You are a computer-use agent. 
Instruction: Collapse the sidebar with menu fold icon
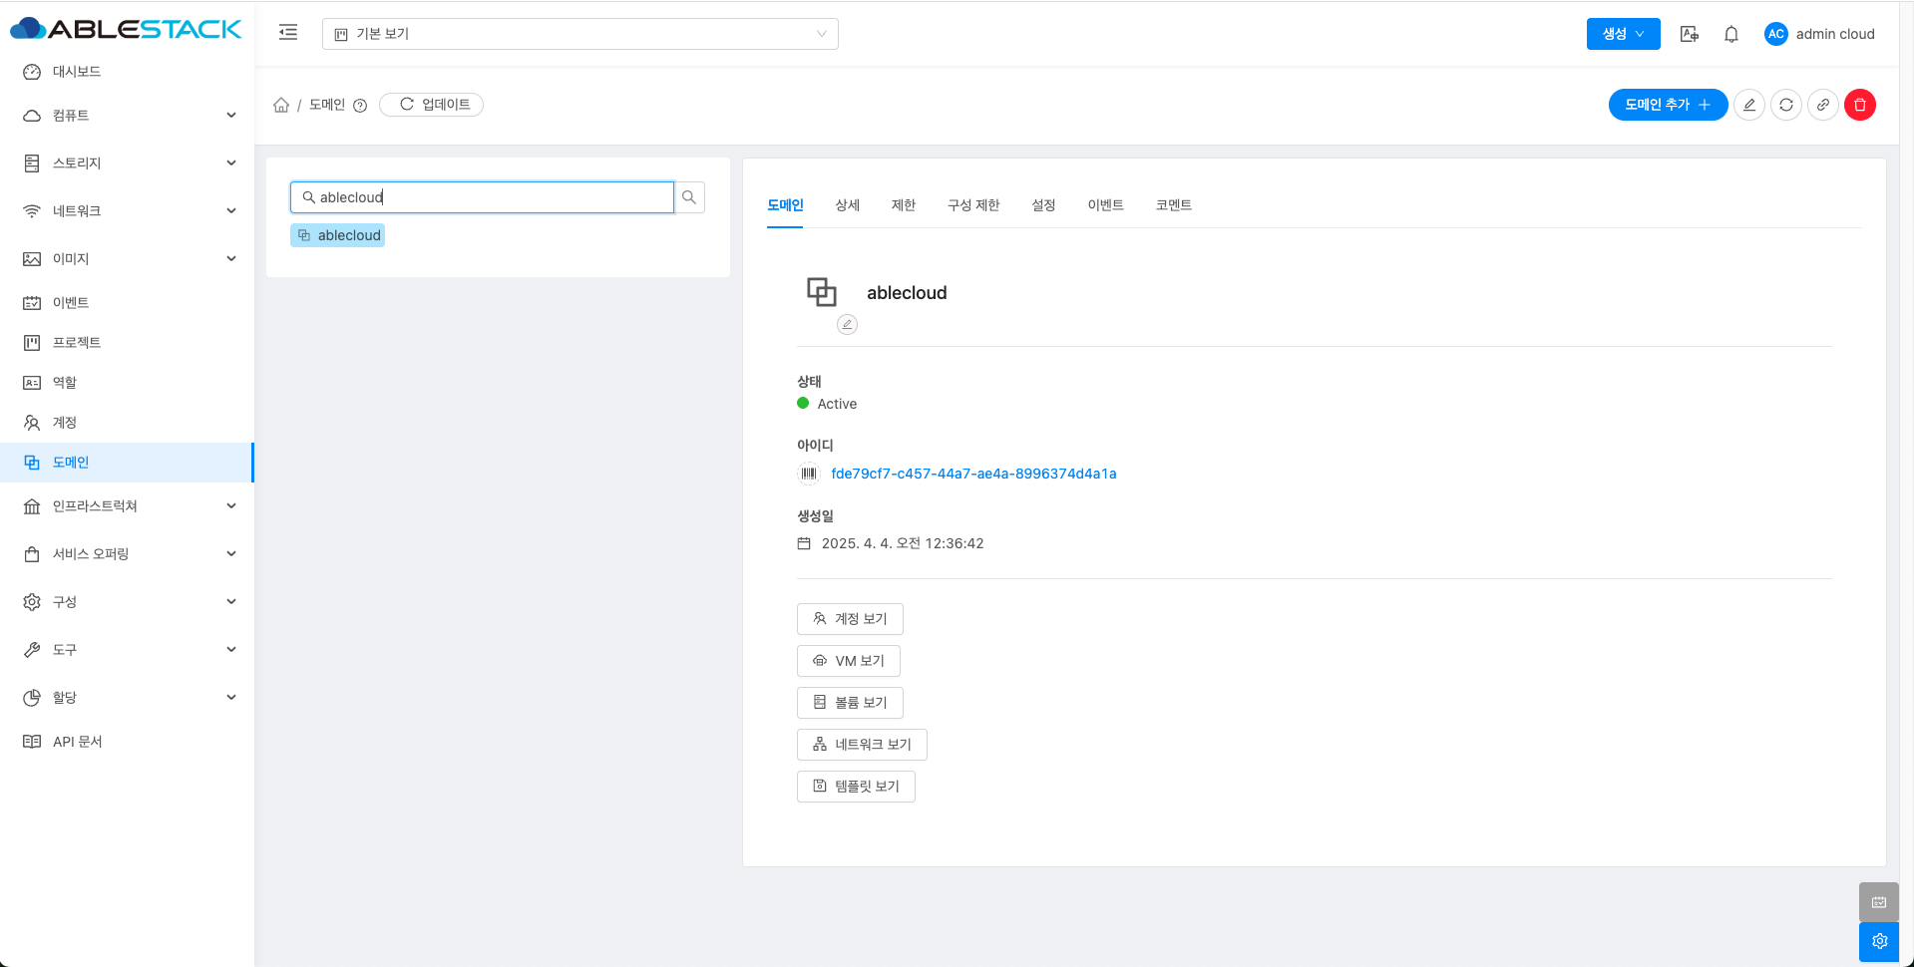[x=288, y=33]
